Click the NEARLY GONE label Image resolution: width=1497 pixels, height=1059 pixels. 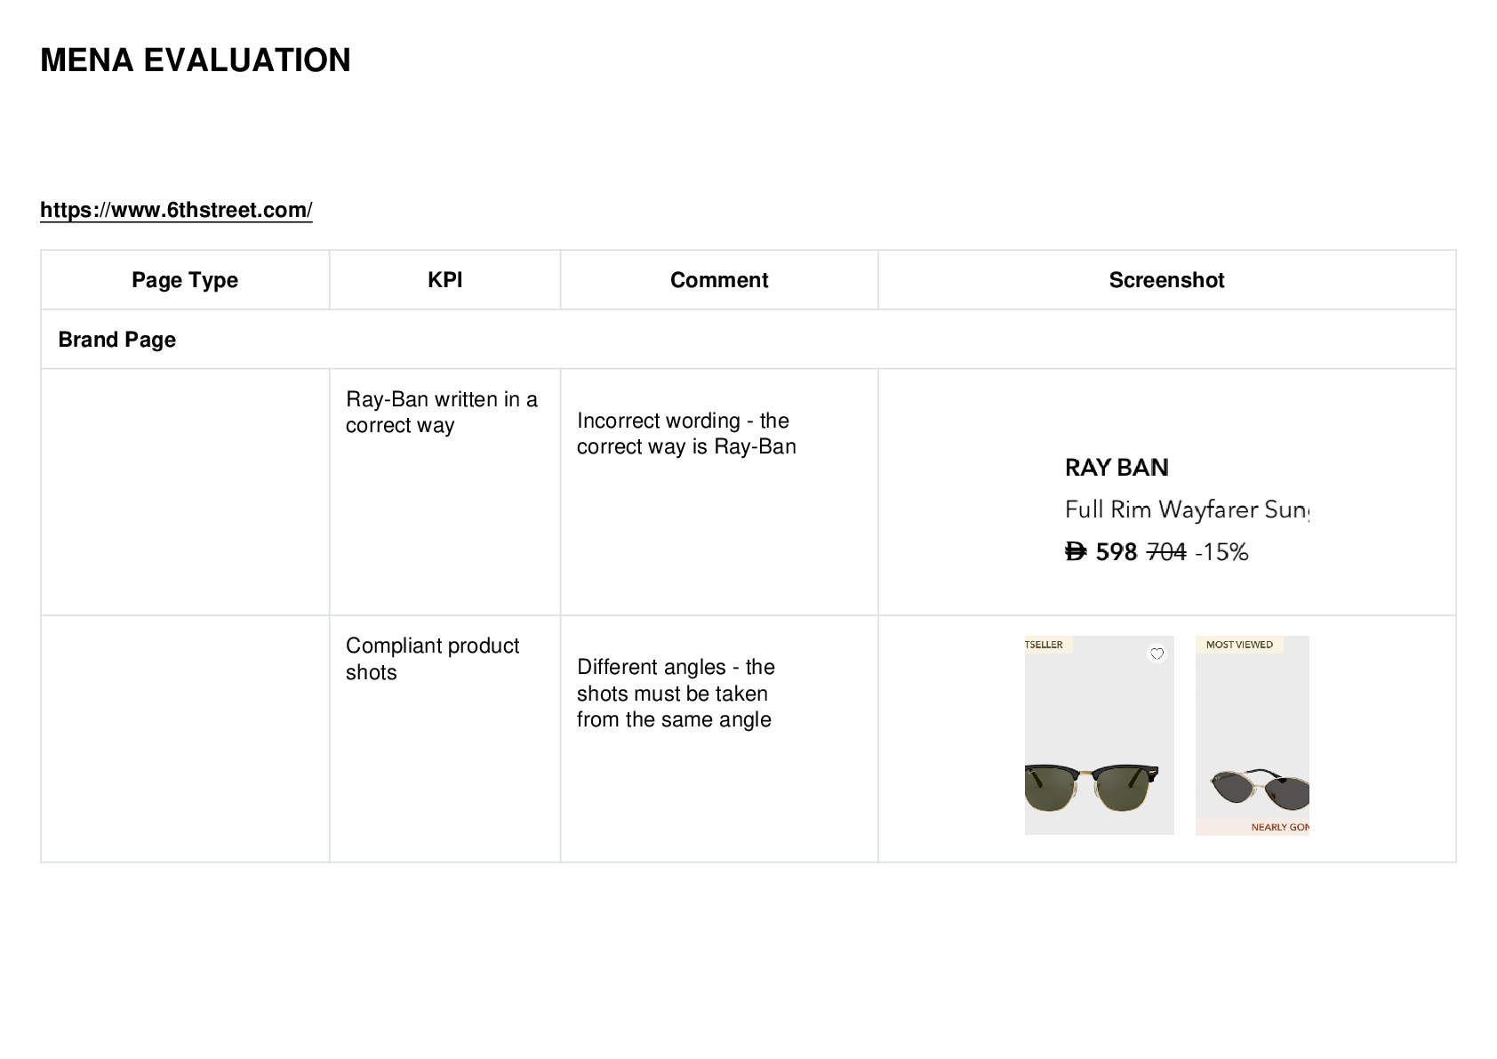(x=1279, y=827)
